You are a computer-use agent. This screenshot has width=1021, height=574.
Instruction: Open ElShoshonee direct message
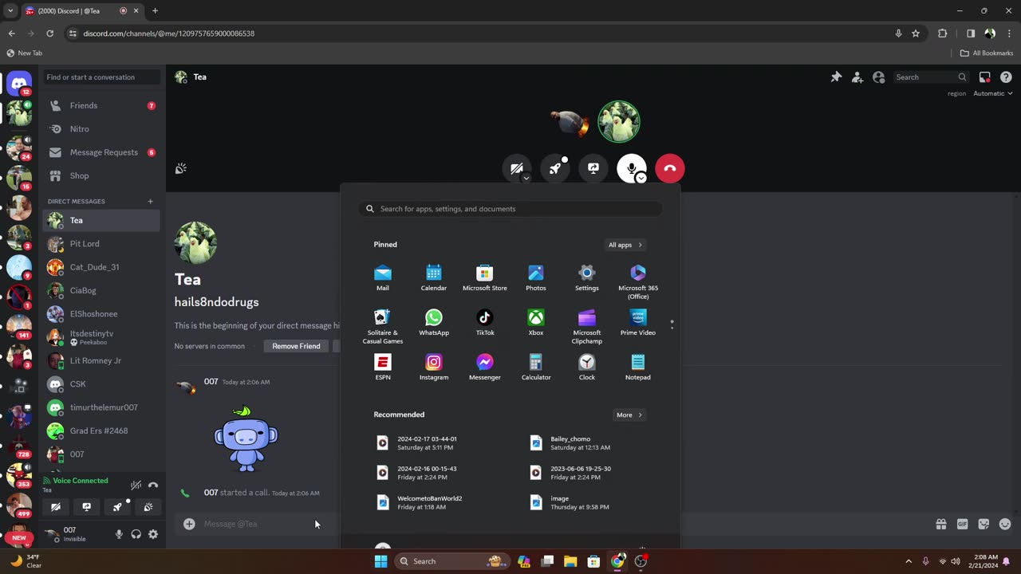tap(101, 314)
